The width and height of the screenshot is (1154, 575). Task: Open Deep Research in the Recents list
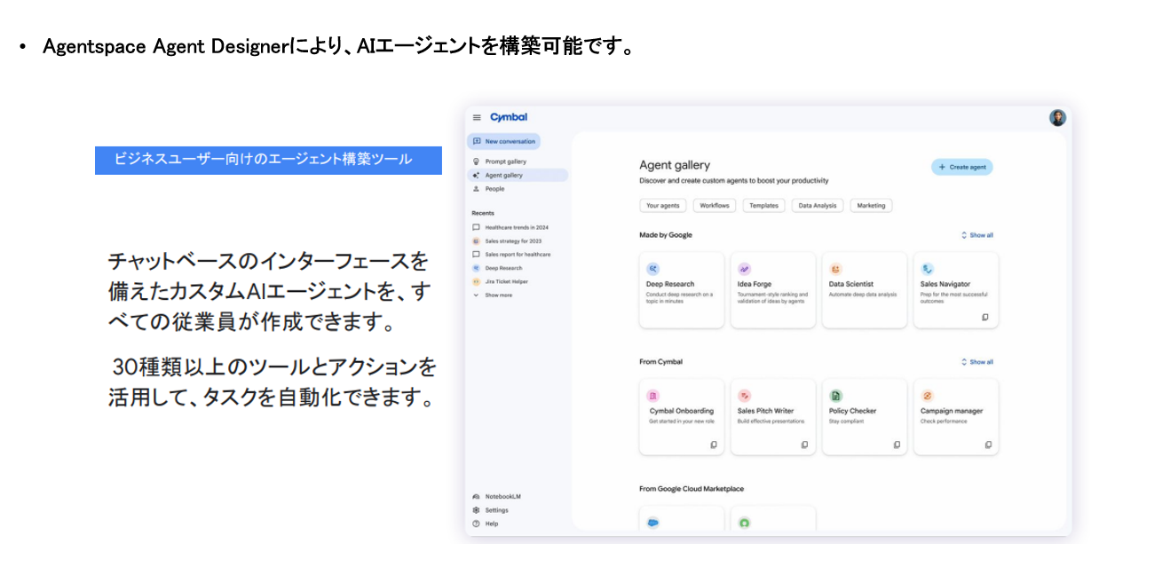497,268
